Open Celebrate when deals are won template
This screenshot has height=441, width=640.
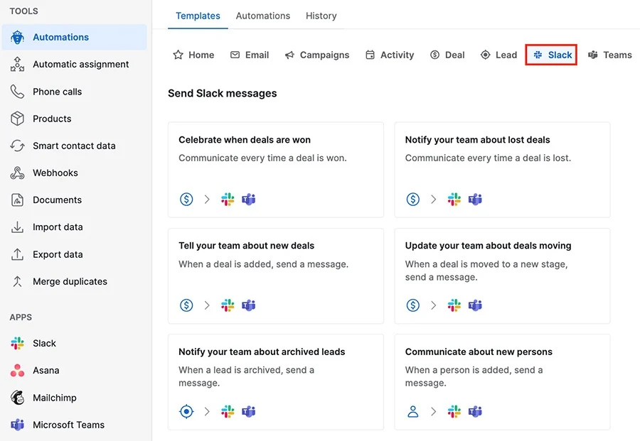(276, 170)
